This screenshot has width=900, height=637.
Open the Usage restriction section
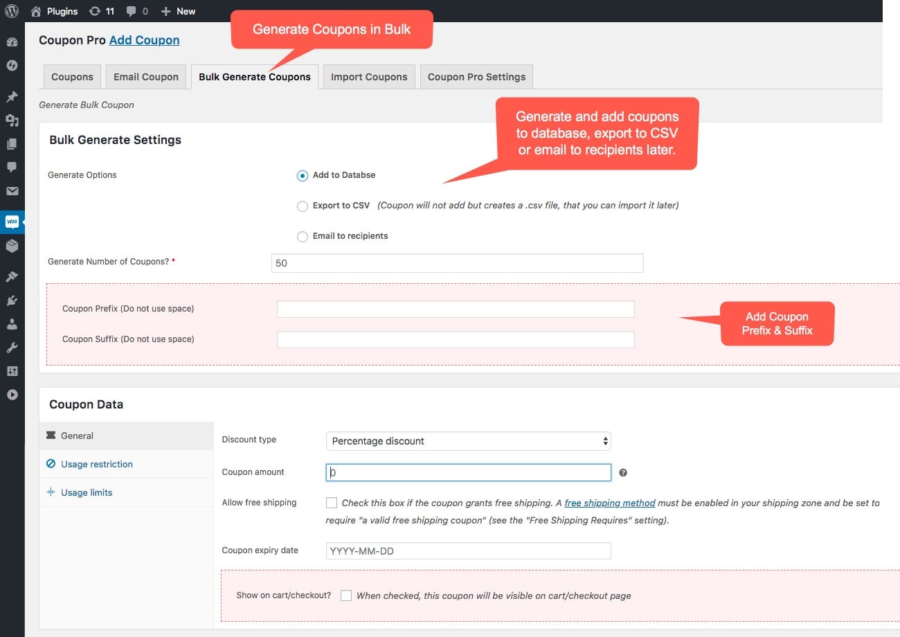coord(96,464)
